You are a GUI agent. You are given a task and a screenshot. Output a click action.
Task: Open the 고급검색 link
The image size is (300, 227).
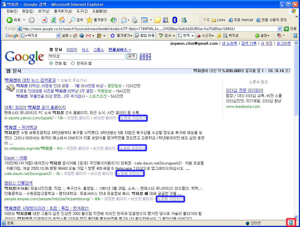point(145,54)
